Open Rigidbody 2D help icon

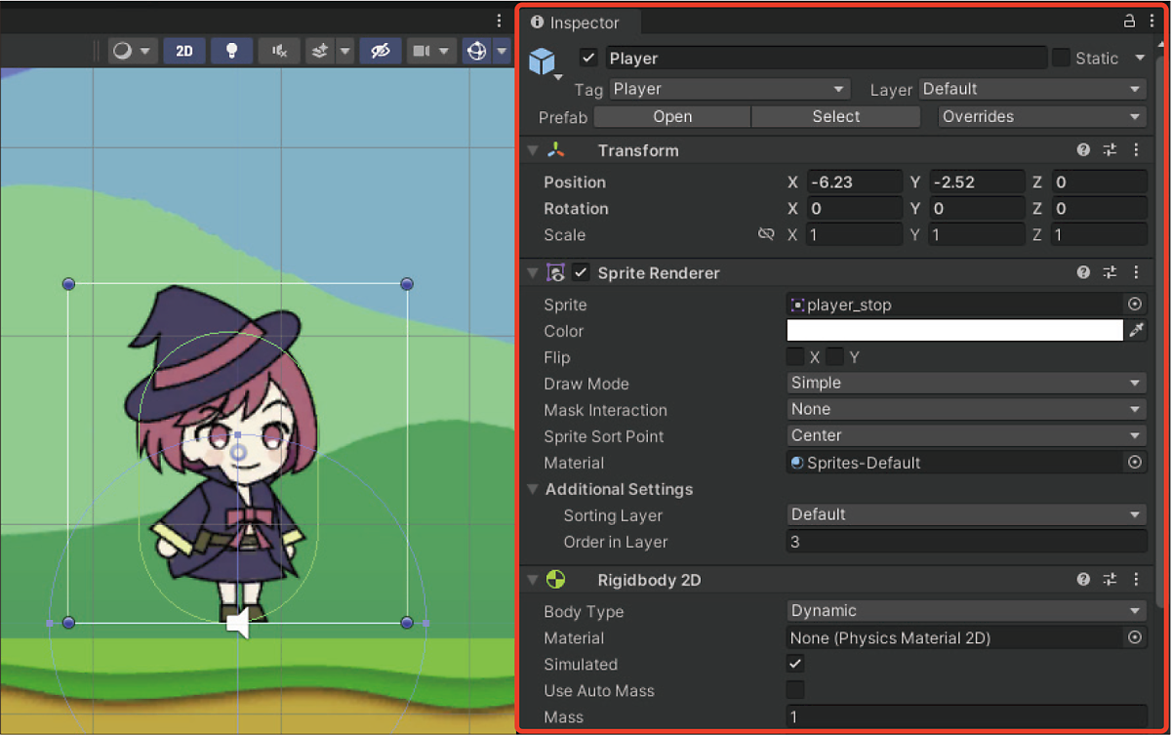(x=1083, y=580)
